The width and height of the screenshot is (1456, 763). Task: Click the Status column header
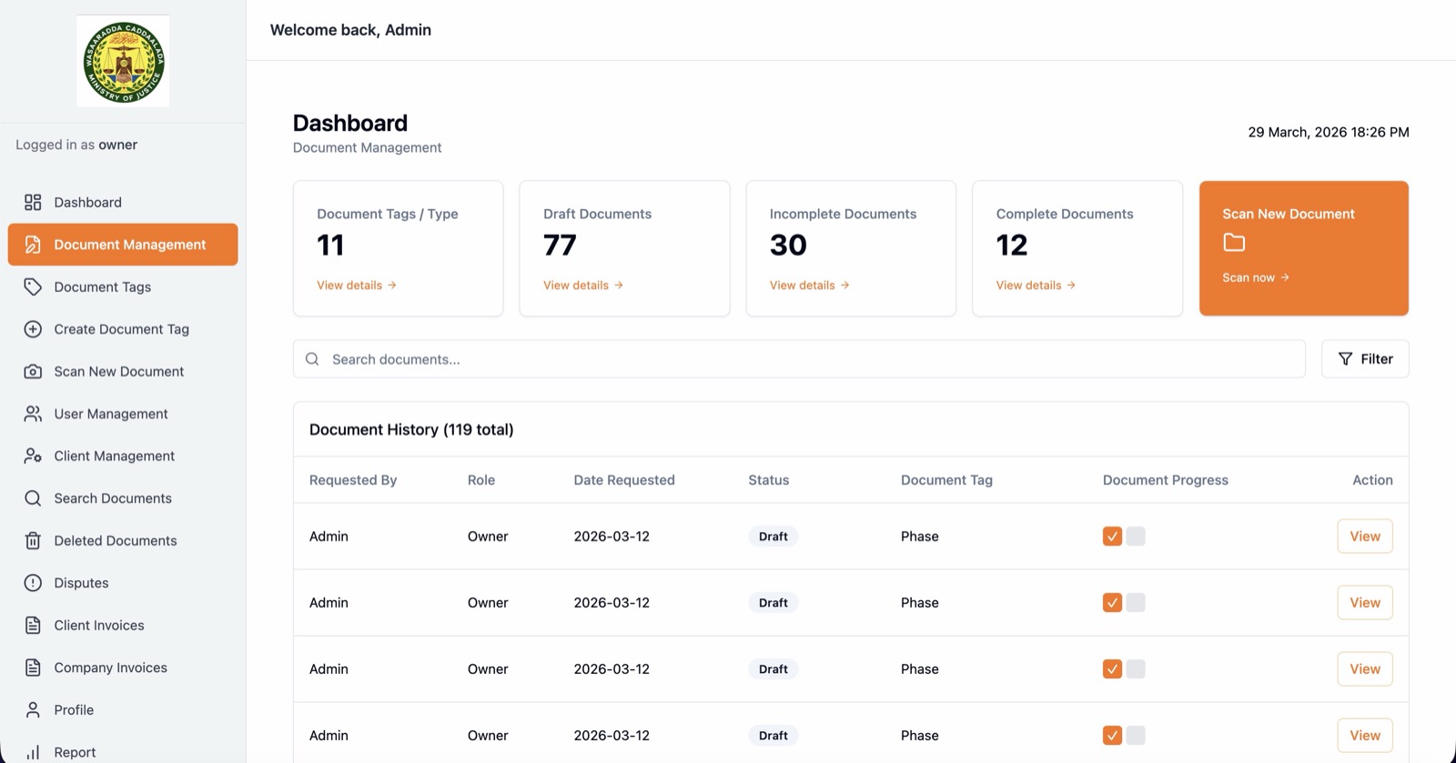pyautogui.click(x=769, y=480)
